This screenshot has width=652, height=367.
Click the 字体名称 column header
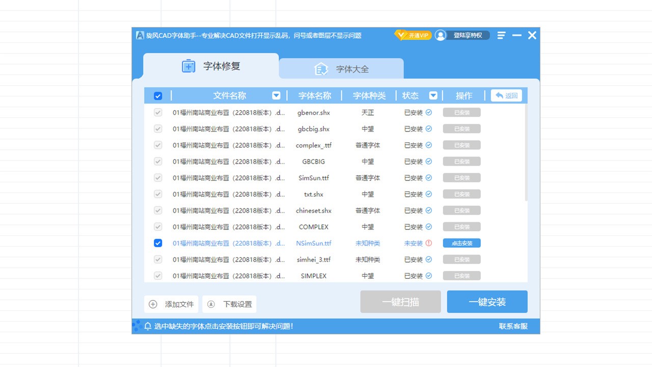(315, 95)
